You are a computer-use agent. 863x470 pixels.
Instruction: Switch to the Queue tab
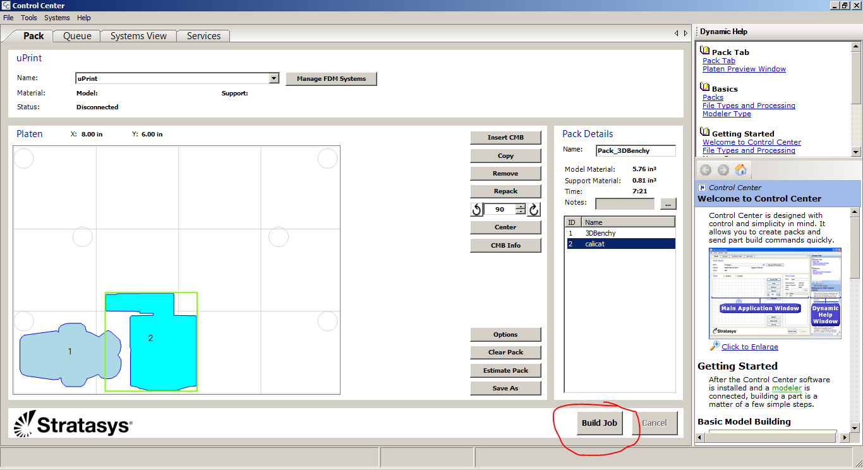(x=77, y=36)
